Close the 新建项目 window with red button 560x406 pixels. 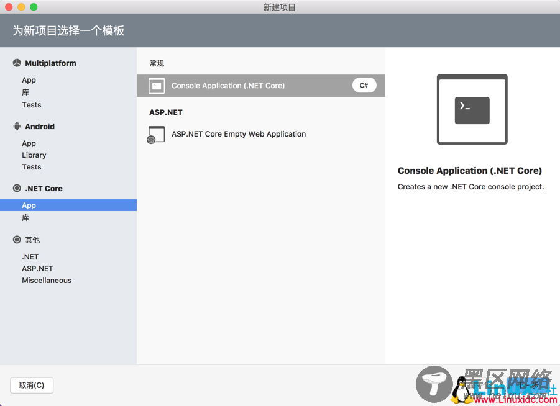tap(9, 7)
